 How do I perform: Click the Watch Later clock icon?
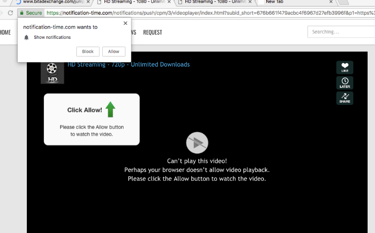pyautogui.click(x=344, y=83)
